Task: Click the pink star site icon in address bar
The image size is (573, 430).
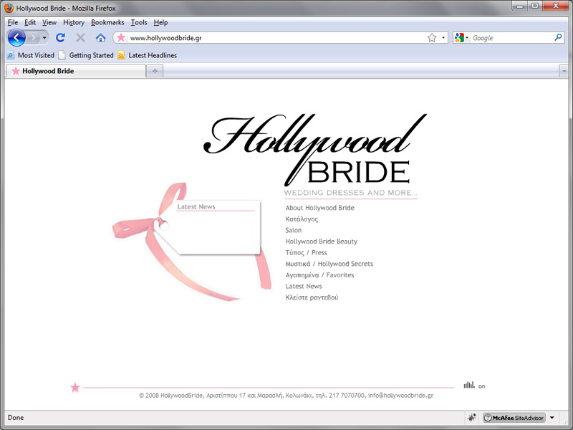Action: coord(121,38)
